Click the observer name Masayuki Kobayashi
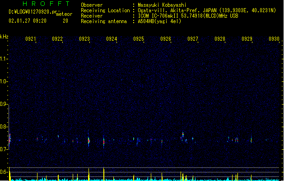The height and width of the screenshot is (181, 284). [x=162, y=5]
